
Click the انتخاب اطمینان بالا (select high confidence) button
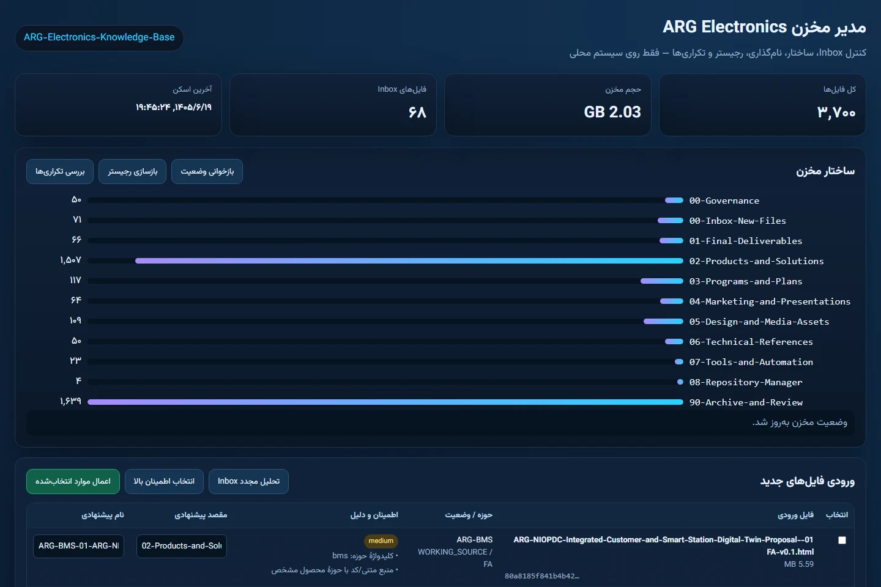[164, 481]
